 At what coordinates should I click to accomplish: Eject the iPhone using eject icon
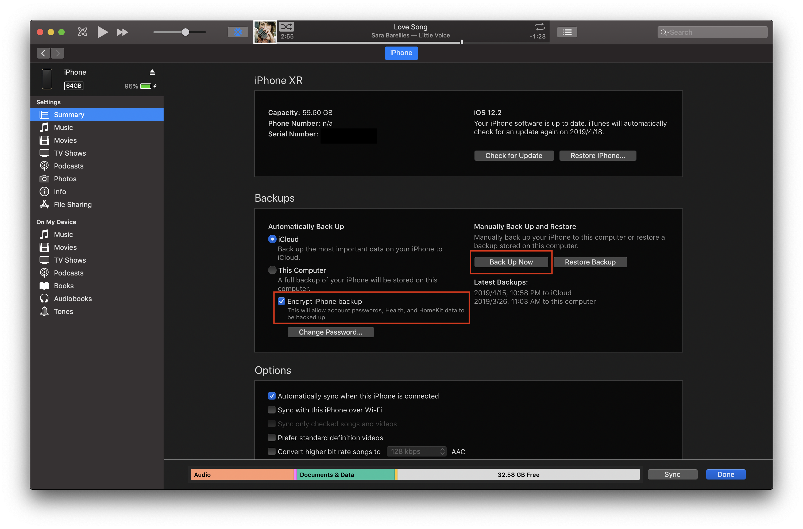[152, 72]
